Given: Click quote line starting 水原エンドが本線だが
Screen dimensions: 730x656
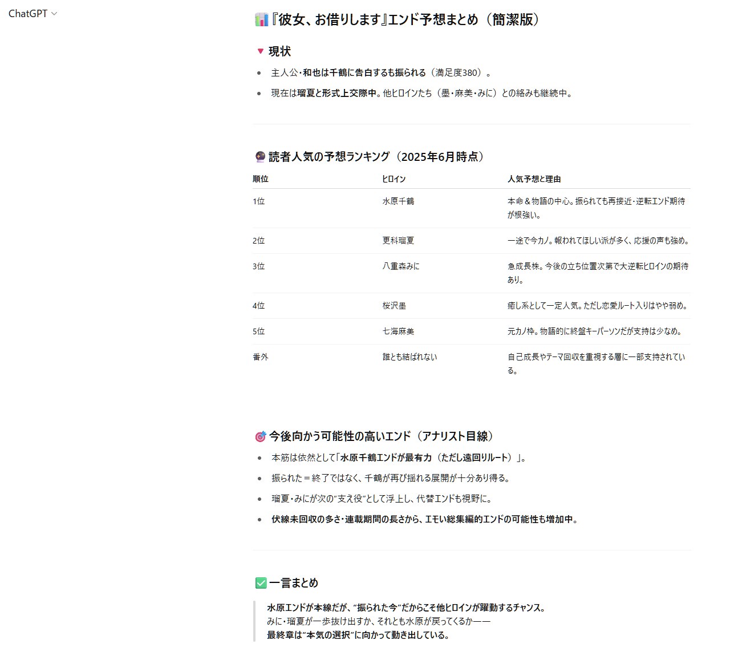Looking at the screenshot, I should point(407,608).
